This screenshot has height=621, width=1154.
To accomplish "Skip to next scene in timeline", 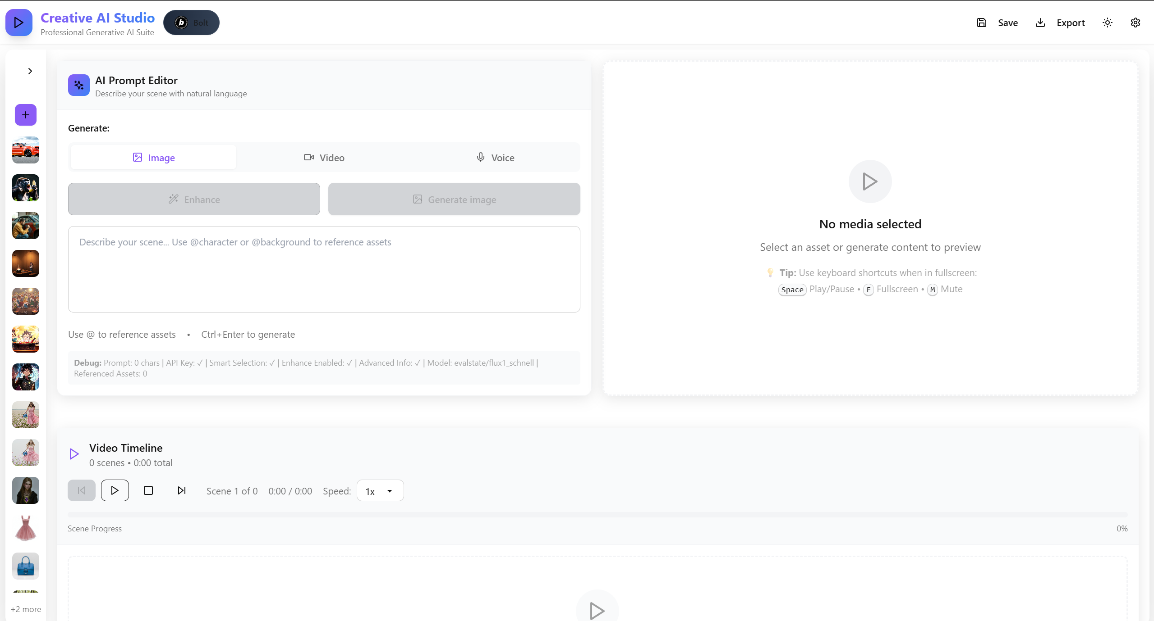I will (x=182, y=490).
